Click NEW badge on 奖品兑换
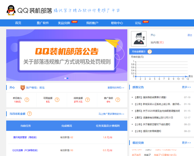194x156 pixels. 74,22
